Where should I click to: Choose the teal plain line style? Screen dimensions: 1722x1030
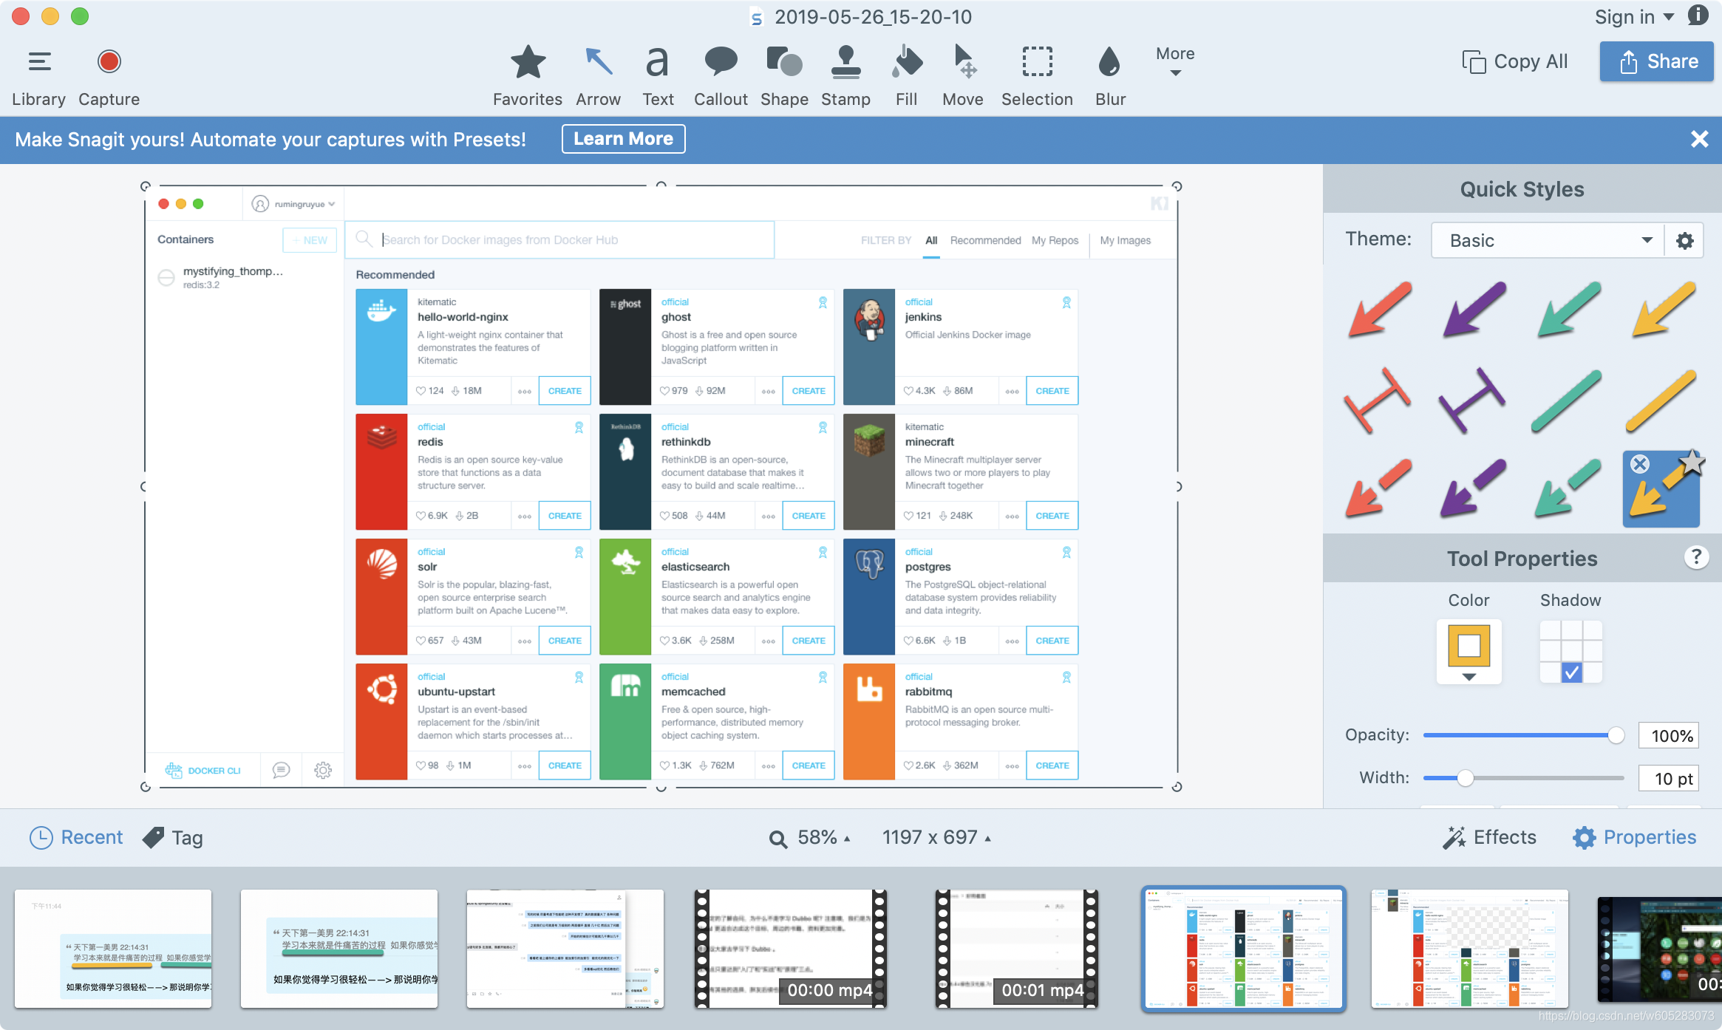pos(1568,400)
